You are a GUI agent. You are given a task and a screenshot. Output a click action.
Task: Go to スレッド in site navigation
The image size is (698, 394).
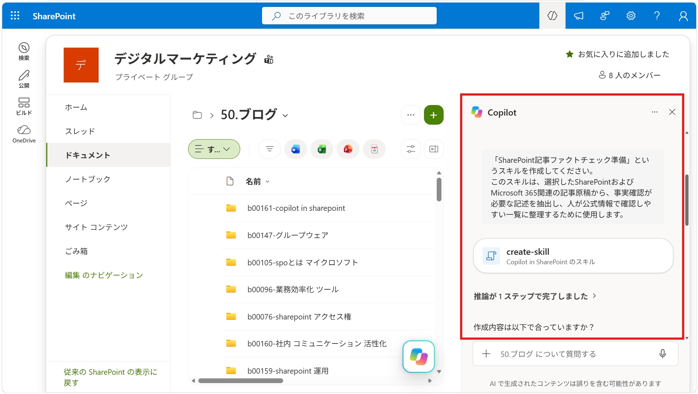point(80,131)
